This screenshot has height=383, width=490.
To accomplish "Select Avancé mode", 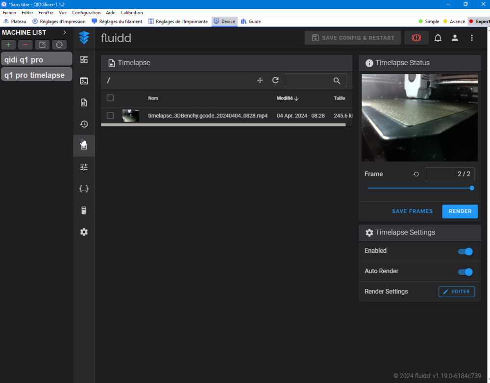I will [x=454, y=21].
